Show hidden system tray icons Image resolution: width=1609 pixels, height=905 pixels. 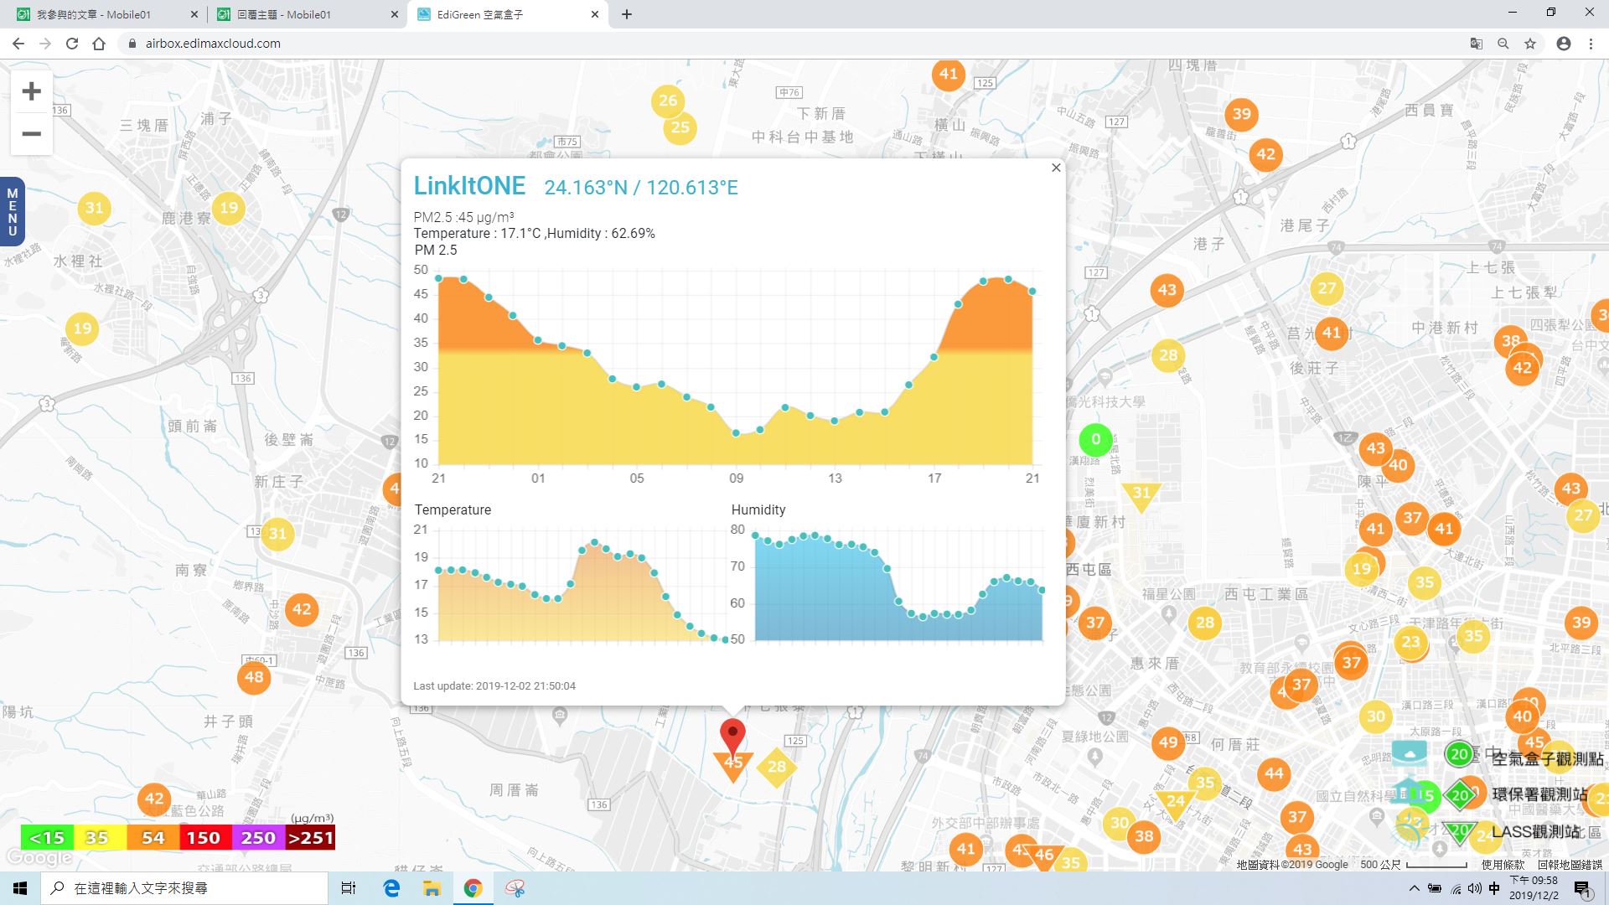pos(1415,888)
